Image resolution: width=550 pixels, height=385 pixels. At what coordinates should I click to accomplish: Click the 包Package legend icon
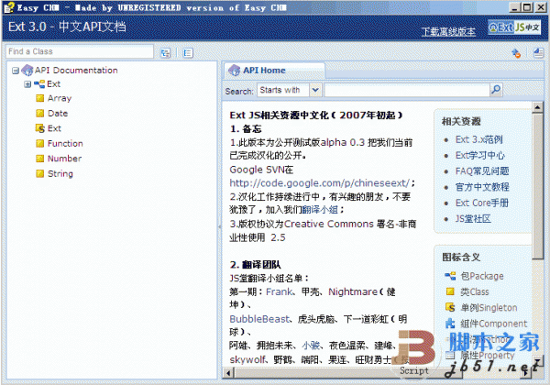450,276
